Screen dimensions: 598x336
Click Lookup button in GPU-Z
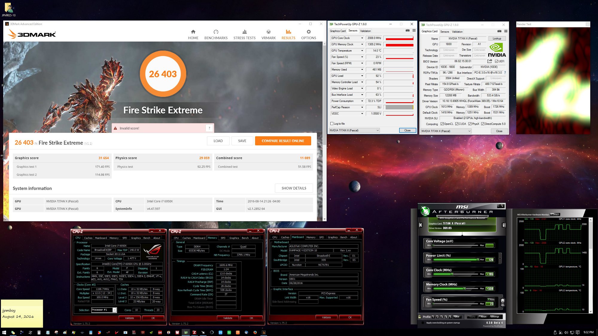497,38
